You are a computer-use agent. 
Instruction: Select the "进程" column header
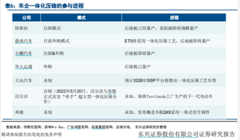point(174,18)
